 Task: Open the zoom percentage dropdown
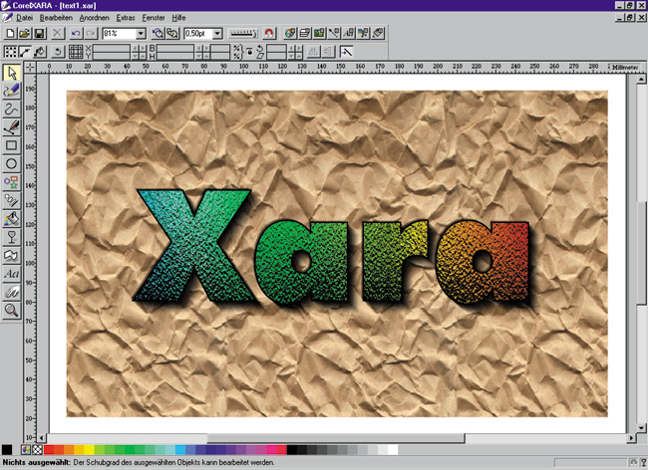click(141, 33)
